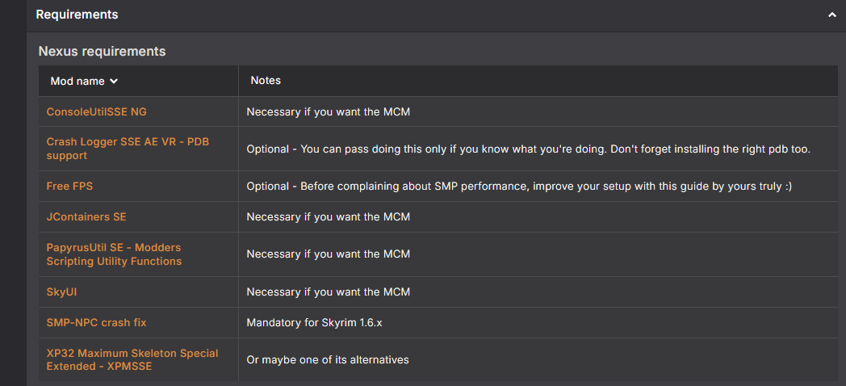Click the note in the ConsoleUtilSSE NG row

coord(328,111)
